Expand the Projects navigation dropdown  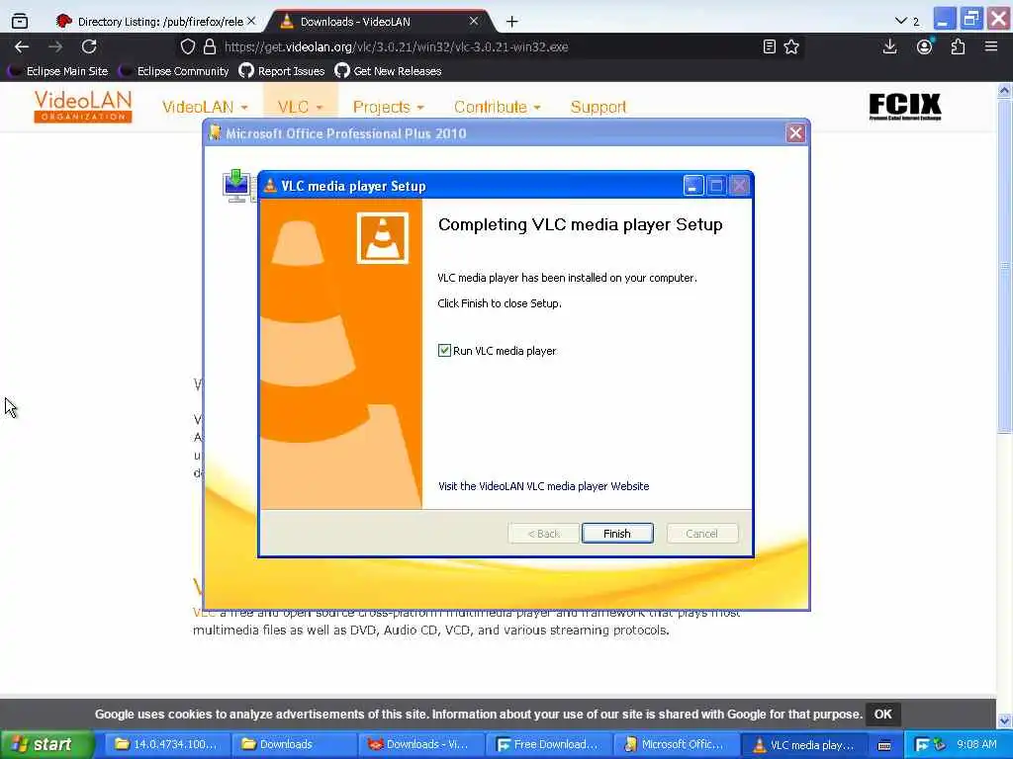(x=388, y=107)
